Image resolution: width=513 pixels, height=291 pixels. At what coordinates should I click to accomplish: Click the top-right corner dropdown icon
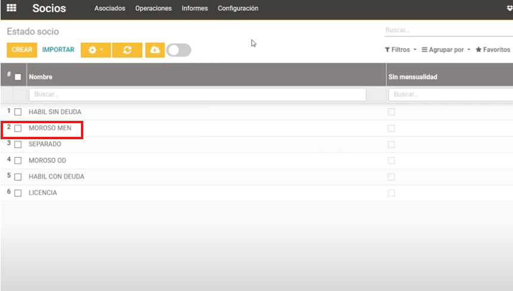coord(509,8)
